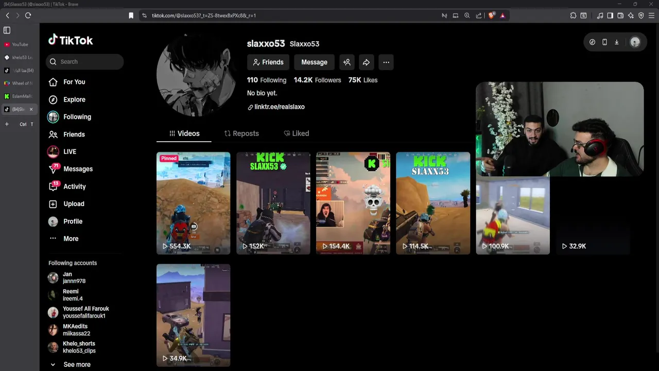Open the video with 100.9K views
This screenshot has height=371, width=659.
click(x=513, y=215)
